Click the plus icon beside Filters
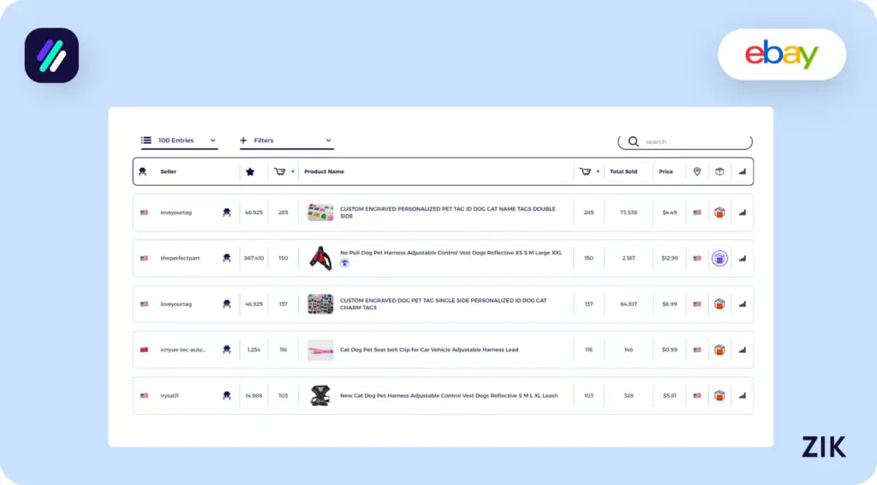 click(243, 141)
